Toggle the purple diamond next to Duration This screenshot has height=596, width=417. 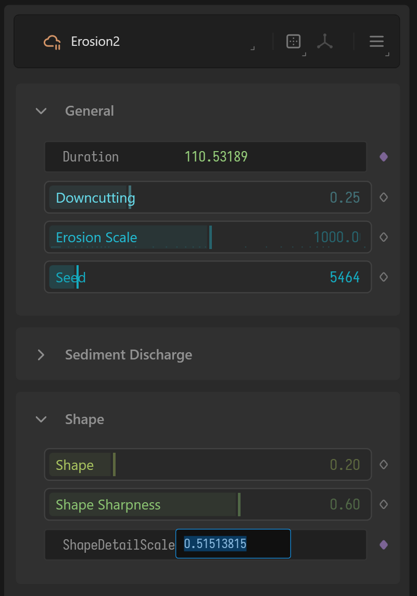384,157
